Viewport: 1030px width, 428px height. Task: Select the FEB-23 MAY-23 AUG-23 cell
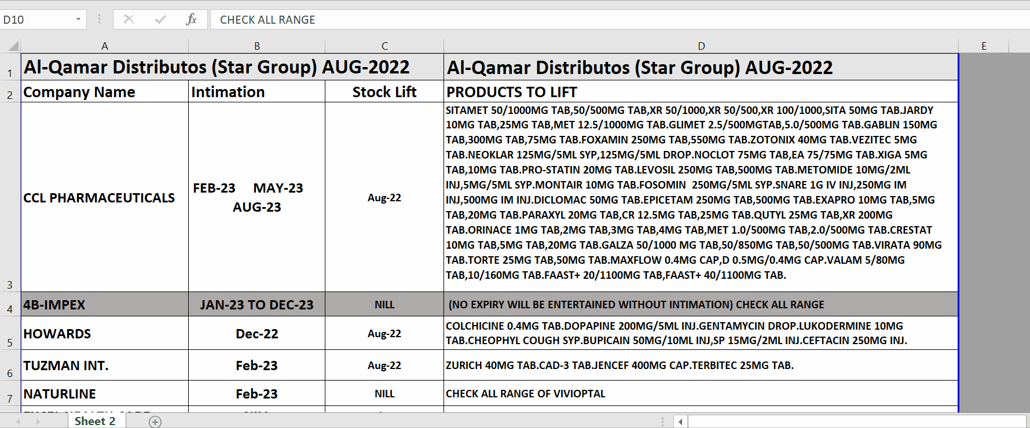pyautogui.click(x=257, y=197)
